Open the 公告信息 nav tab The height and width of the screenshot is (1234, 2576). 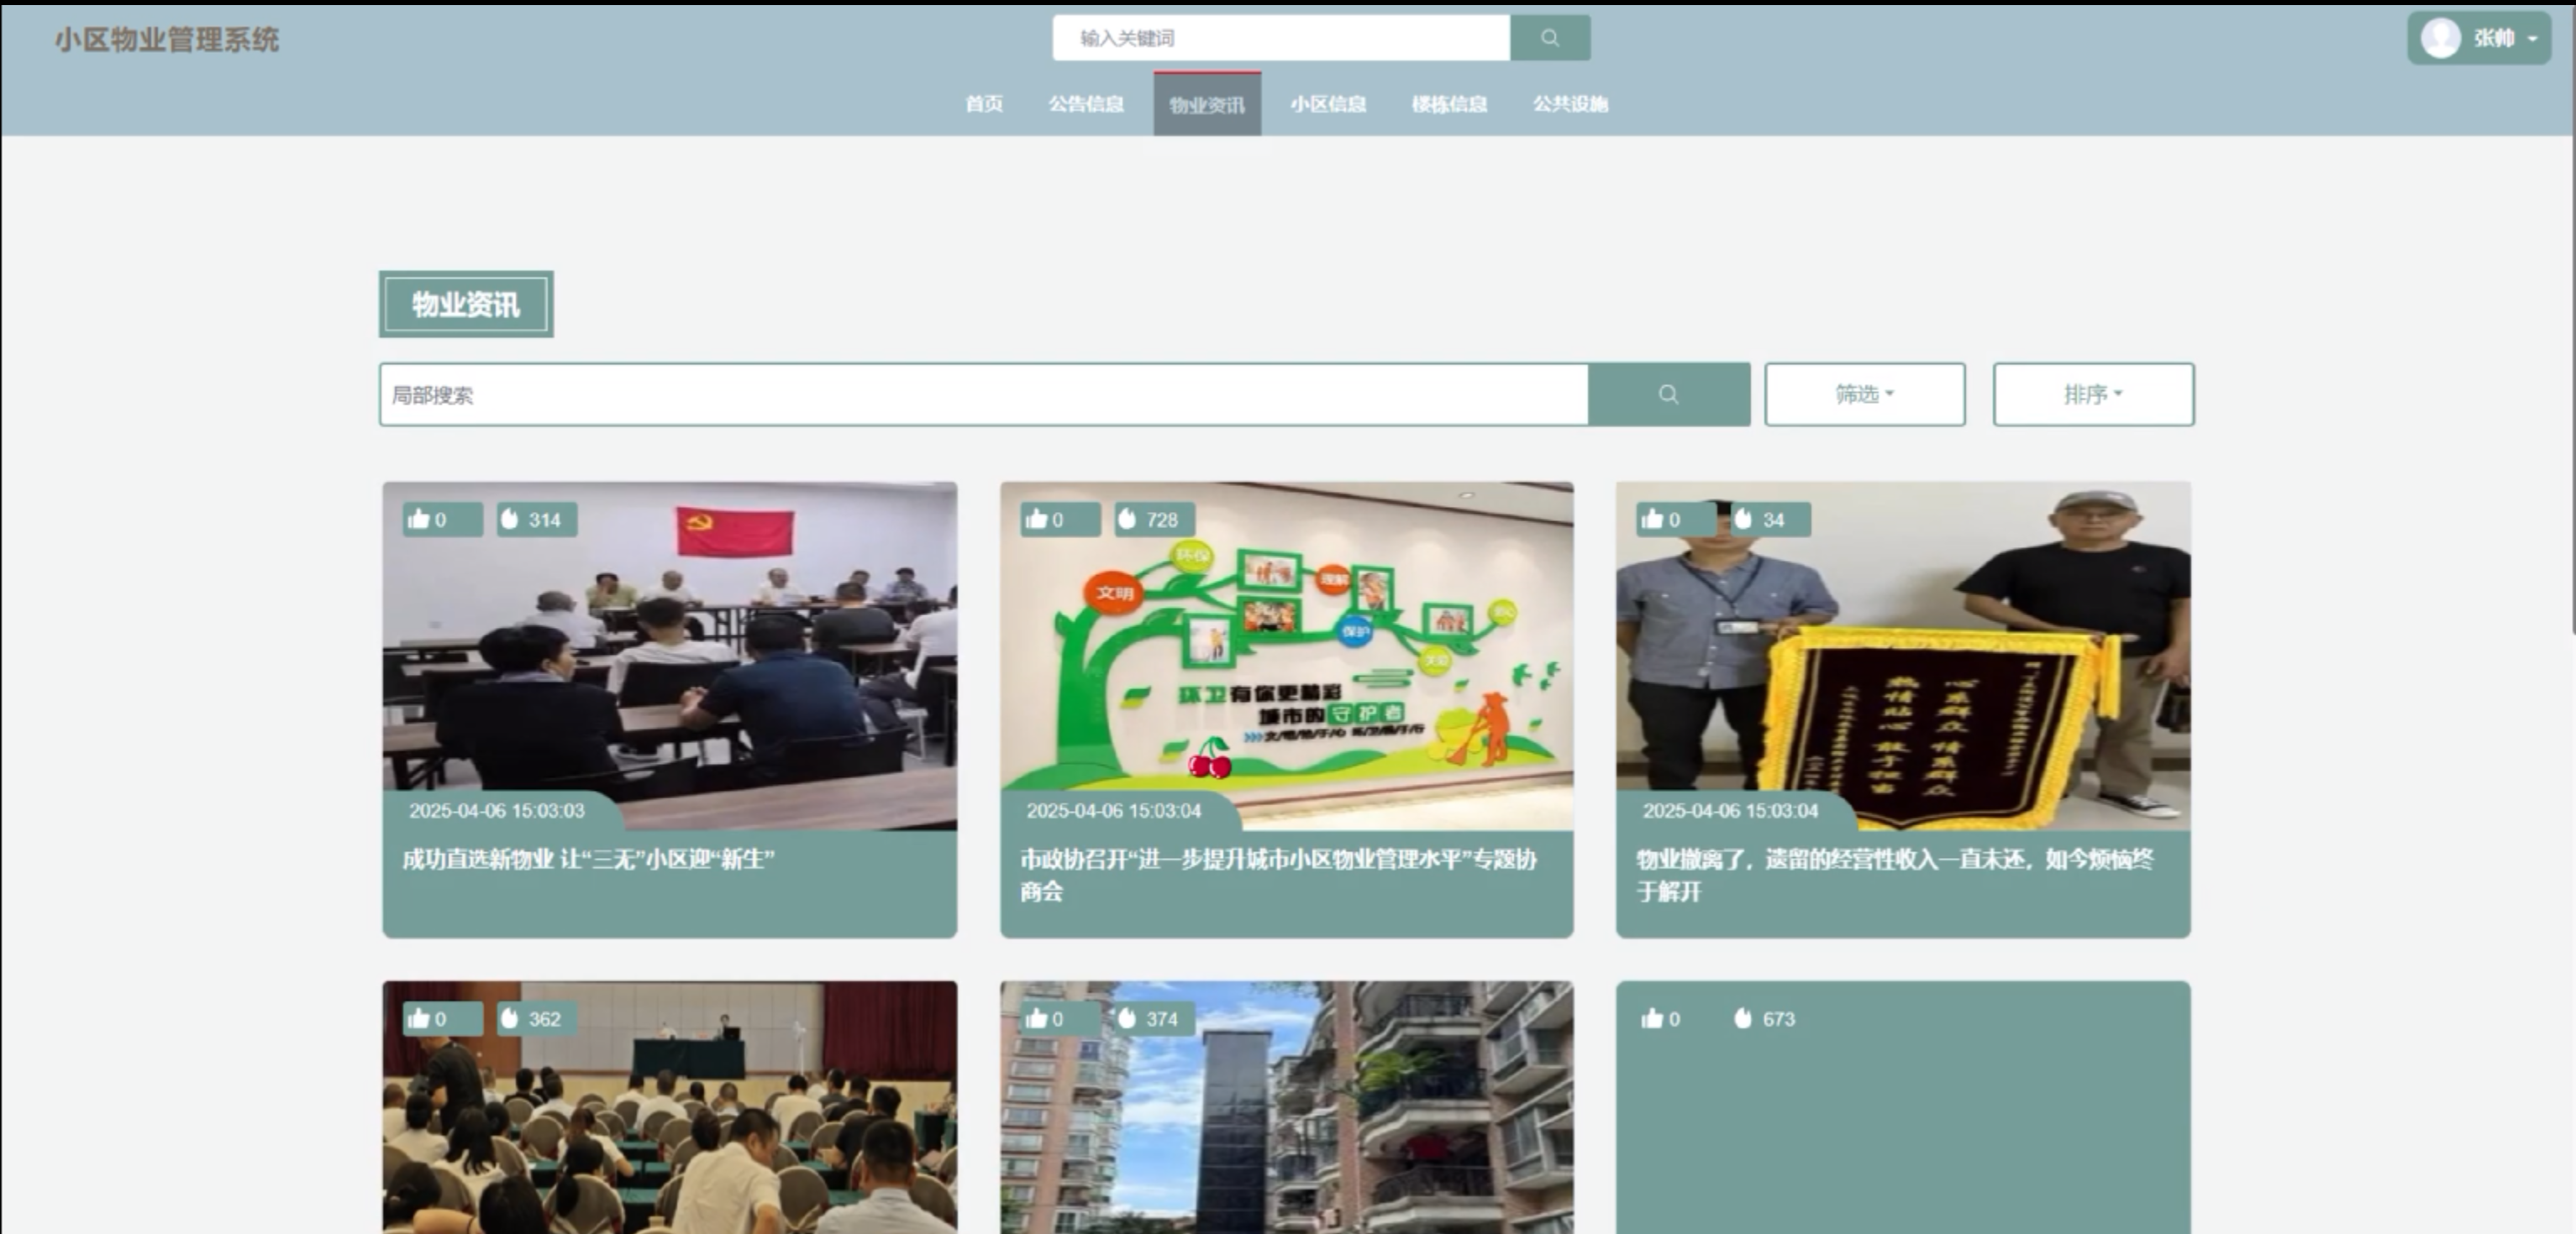tap(1086, 104)
